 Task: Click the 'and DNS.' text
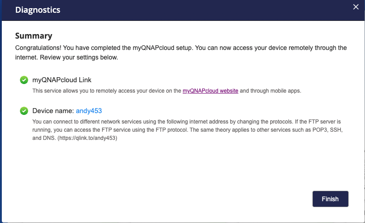[39, 138]
